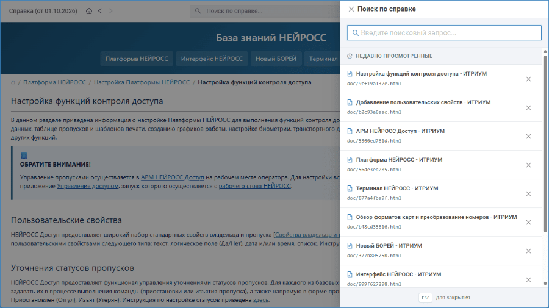Close the help search panel with the X icon
This screenshot has width=549, height=308.
click(351, 9)
